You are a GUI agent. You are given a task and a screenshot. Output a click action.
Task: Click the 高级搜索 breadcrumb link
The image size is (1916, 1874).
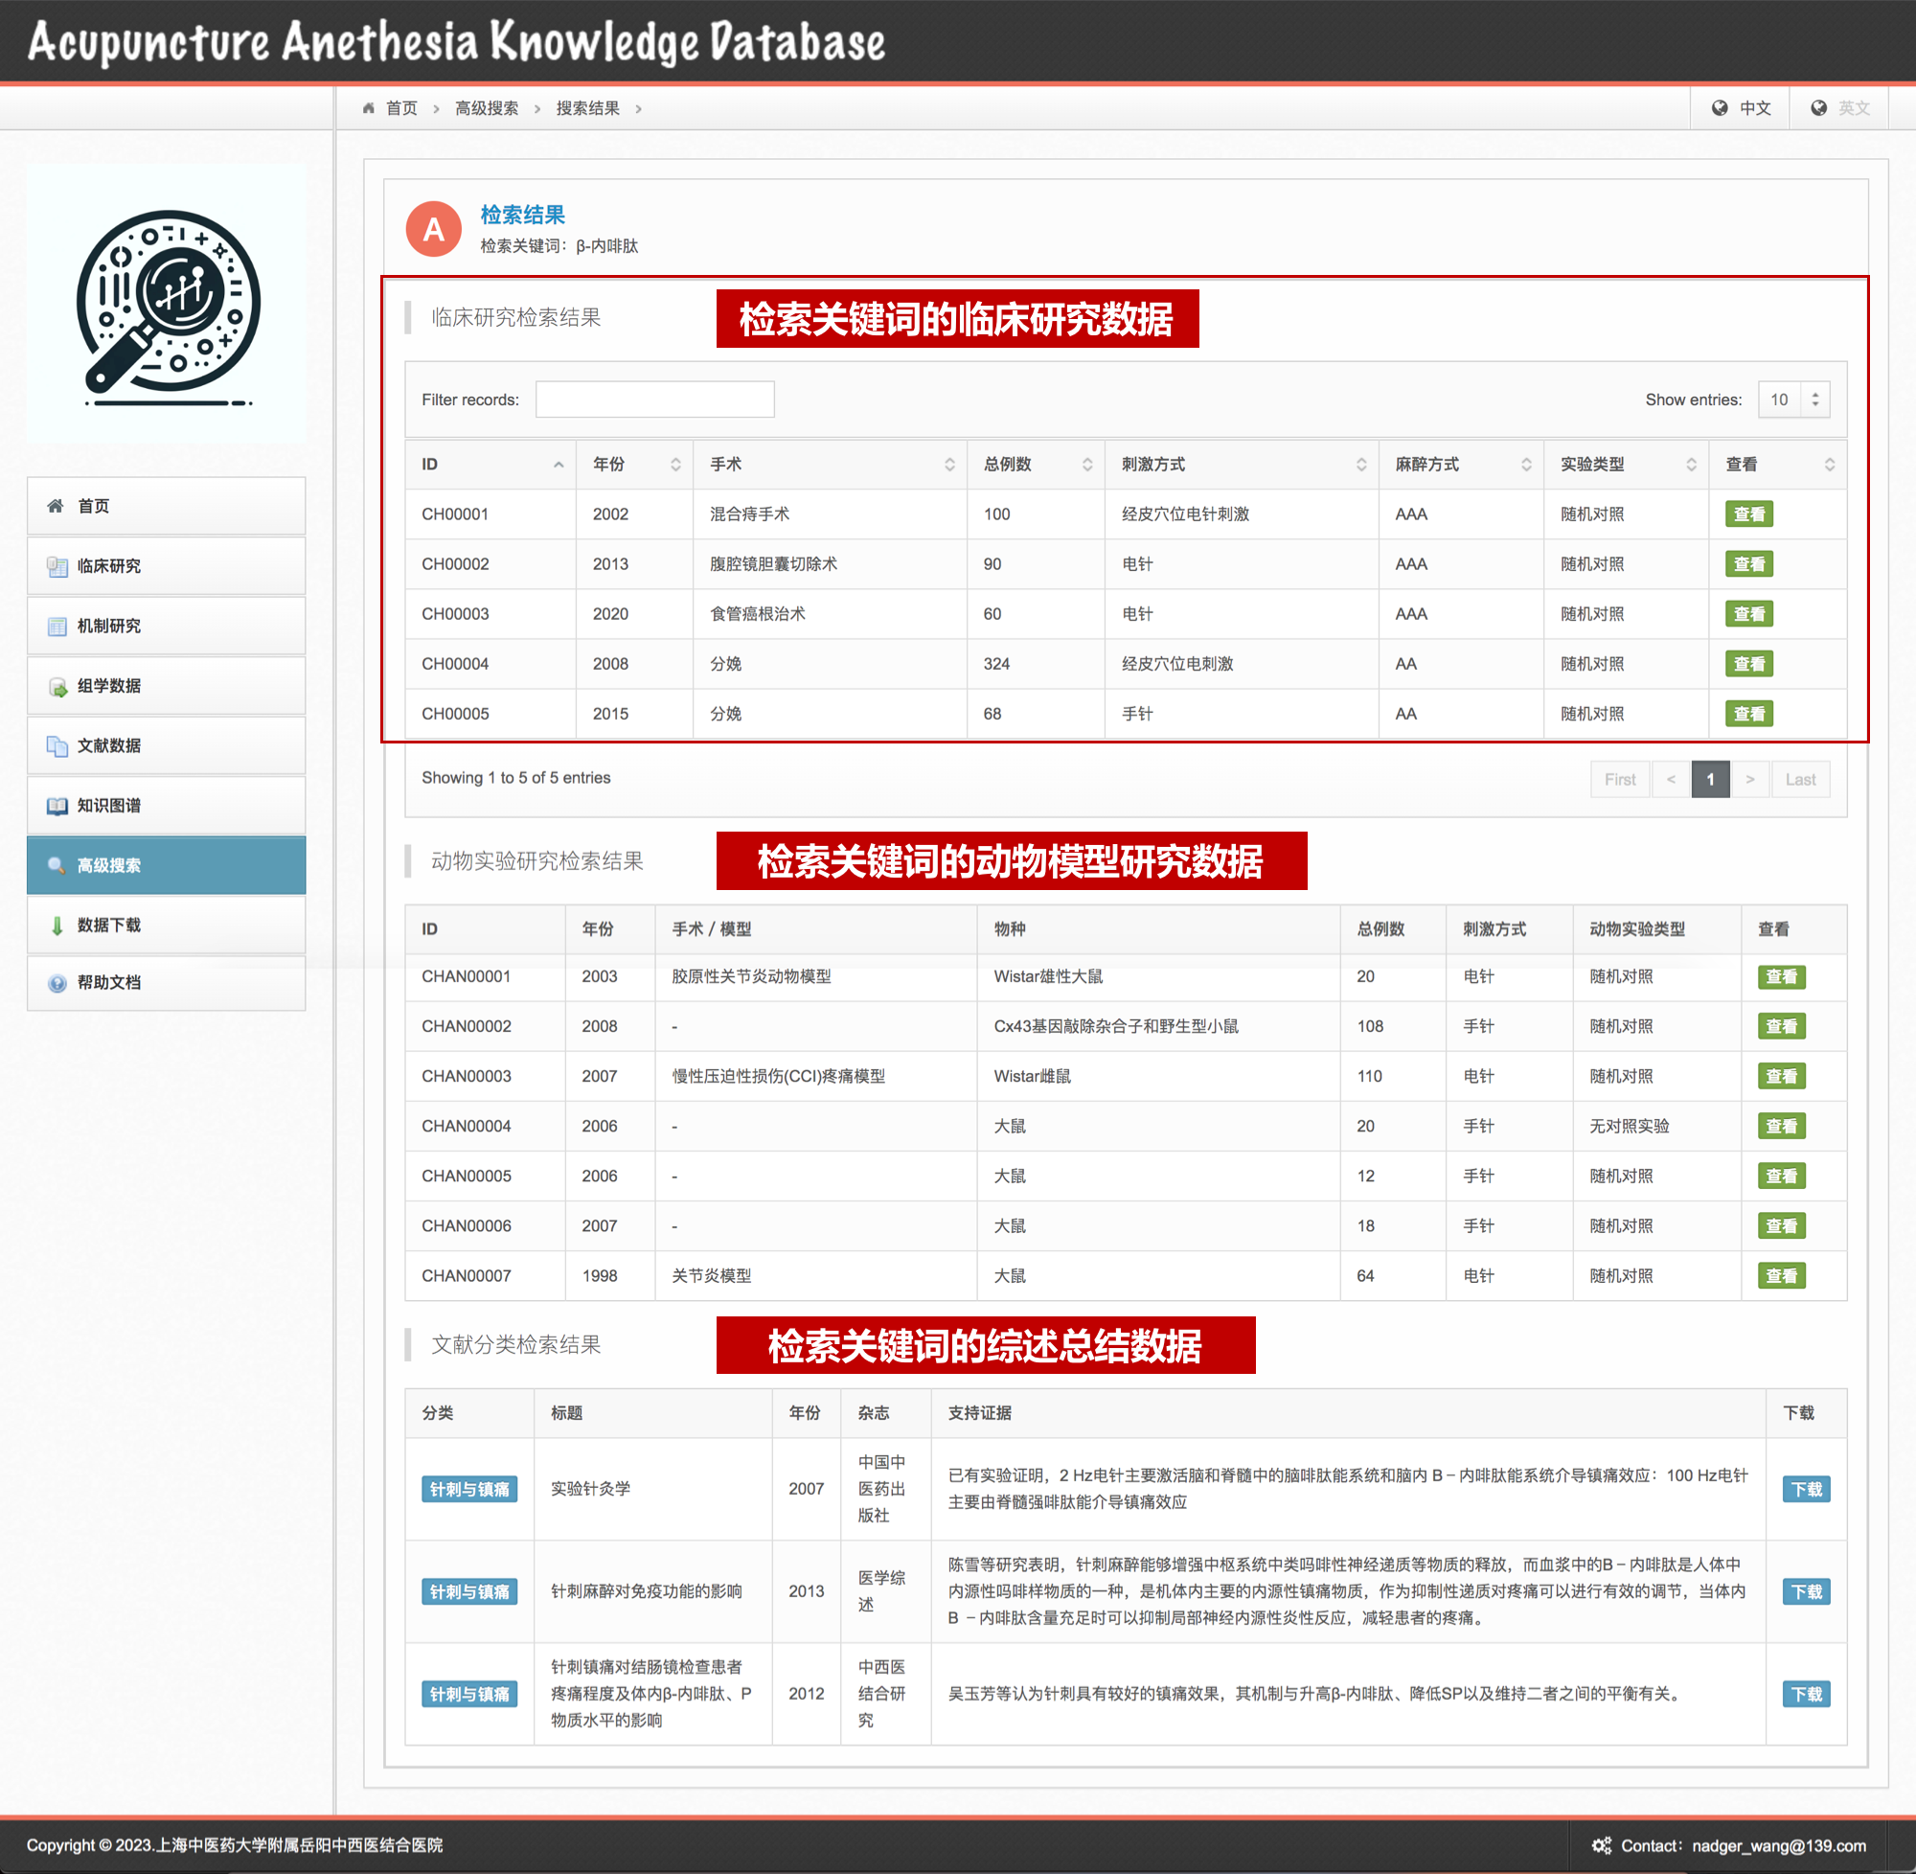click(486, 108)
